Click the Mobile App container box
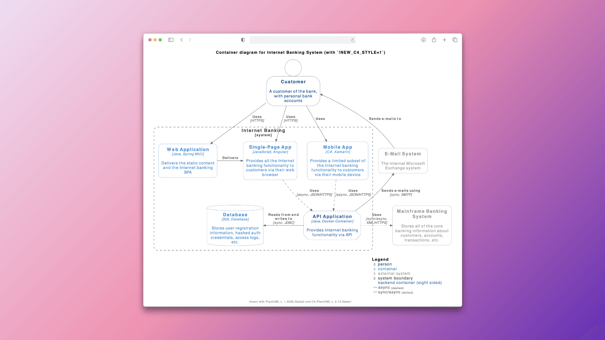Screen dimensions: 605x340 point(337,161)
